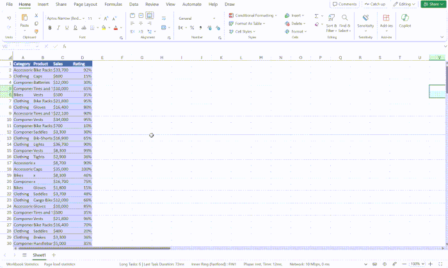
Task: Click Bottom Align icon
Action: pyautogui.click(x=149, y=15)
